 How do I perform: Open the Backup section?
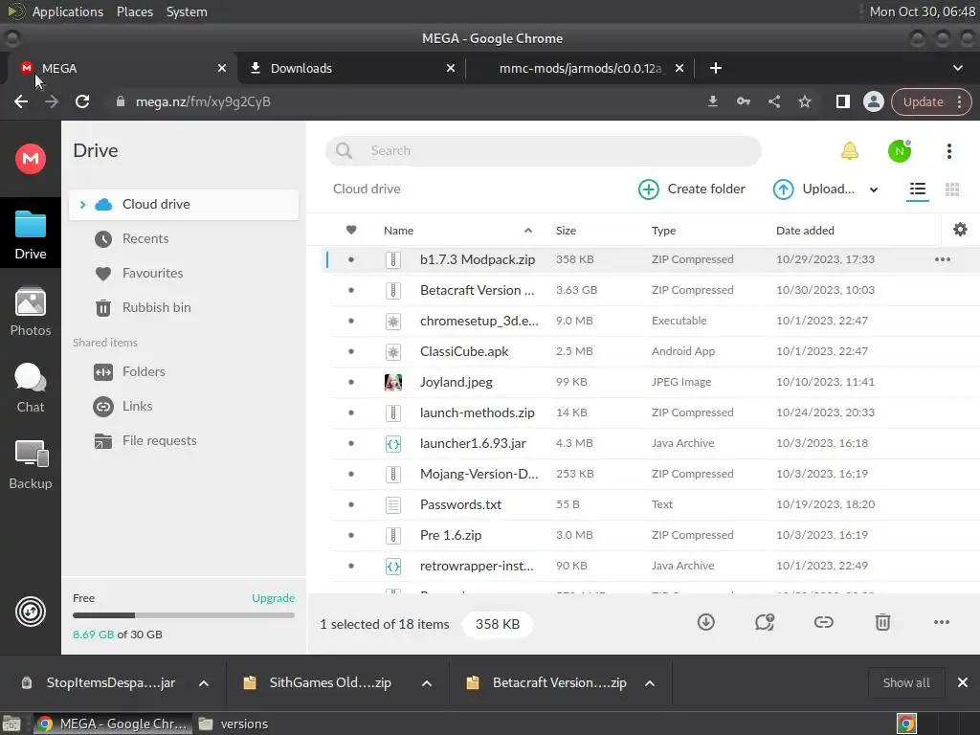30,465
